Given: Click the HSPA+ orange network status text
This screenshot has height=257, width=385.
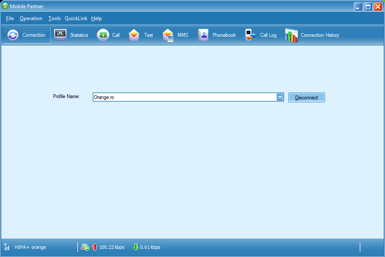Looking at the screenshot, I should pyautogui.click(x=30, y=247).
